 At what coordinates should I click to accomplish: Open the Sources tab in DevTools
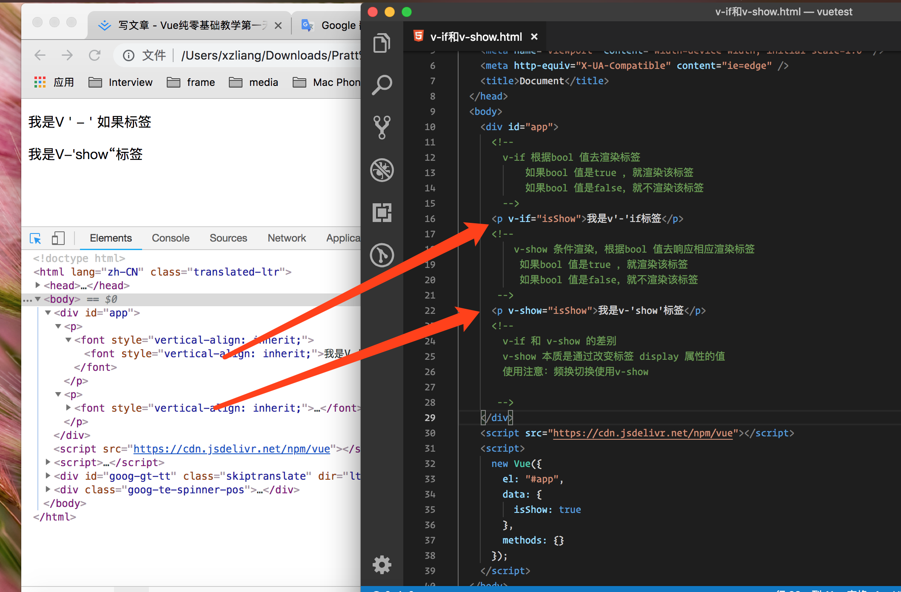click(x=228, y=238)
